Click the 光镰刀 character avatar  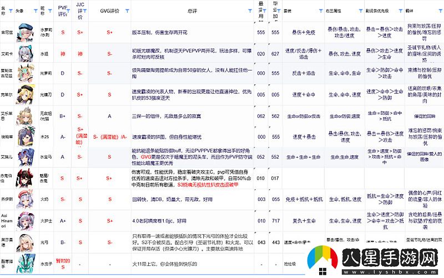pos(26,94)
